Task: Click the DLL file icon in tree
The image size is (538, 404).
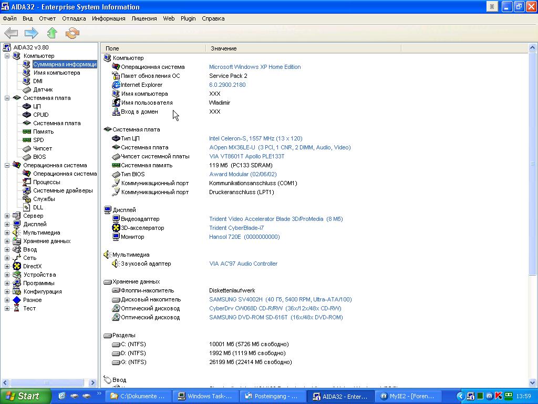Action: coord(26,207)
